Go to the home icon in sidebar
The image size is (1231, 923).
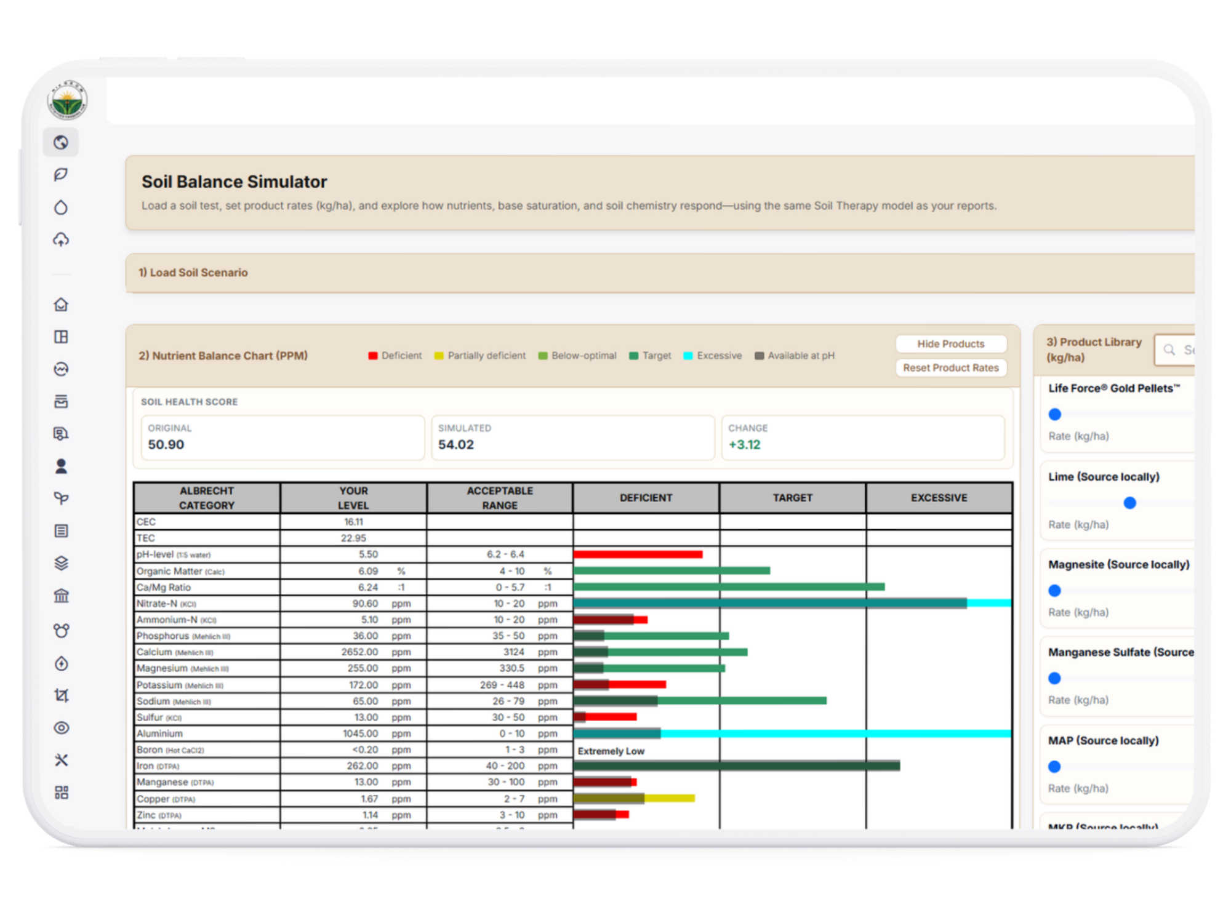coord(61,305)
